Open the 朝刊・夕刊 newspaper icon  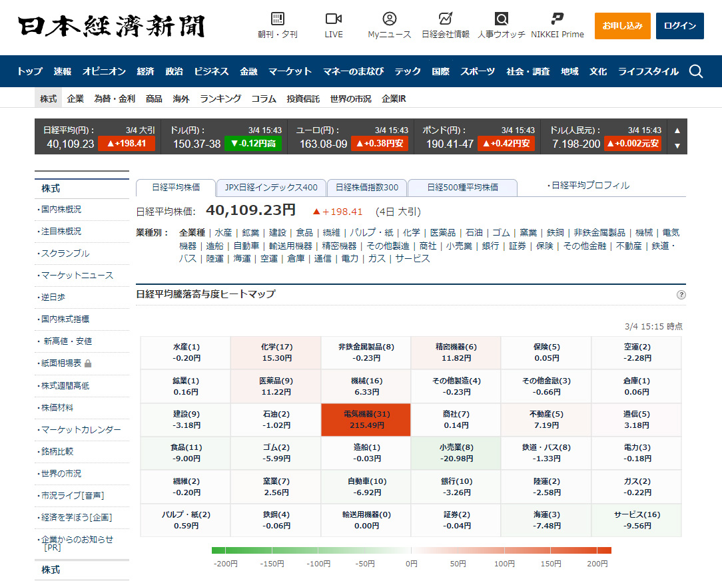coord(278,19)
